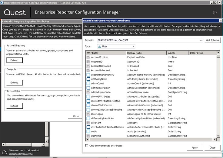Click Extend under Computer
This screenshot has height=158, width=223.
coord(14,82)
